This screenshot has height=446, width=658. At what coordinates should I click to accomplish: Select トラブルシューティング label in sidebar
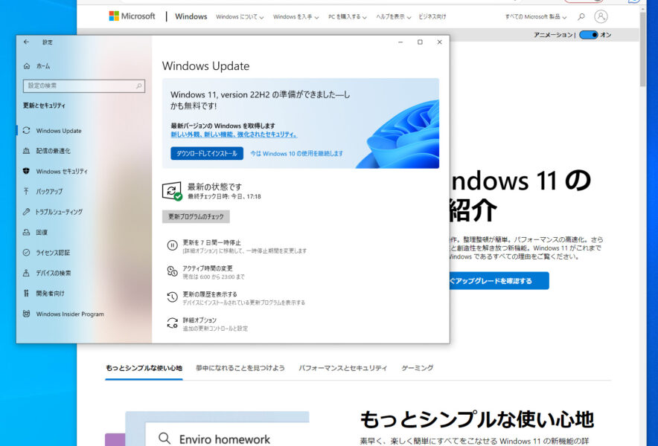coord(59,212)
